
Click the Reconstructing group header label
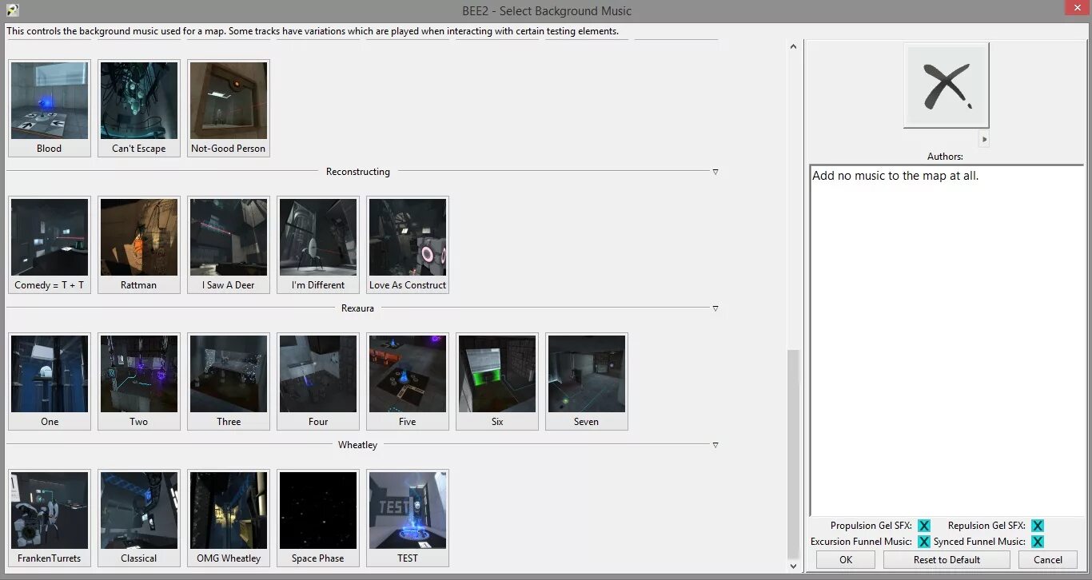(358, 172)
